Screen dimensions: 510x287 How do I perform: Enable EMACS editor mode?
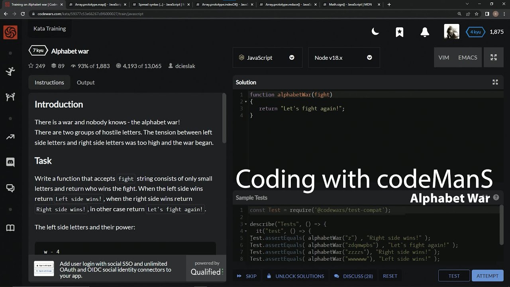468,58
